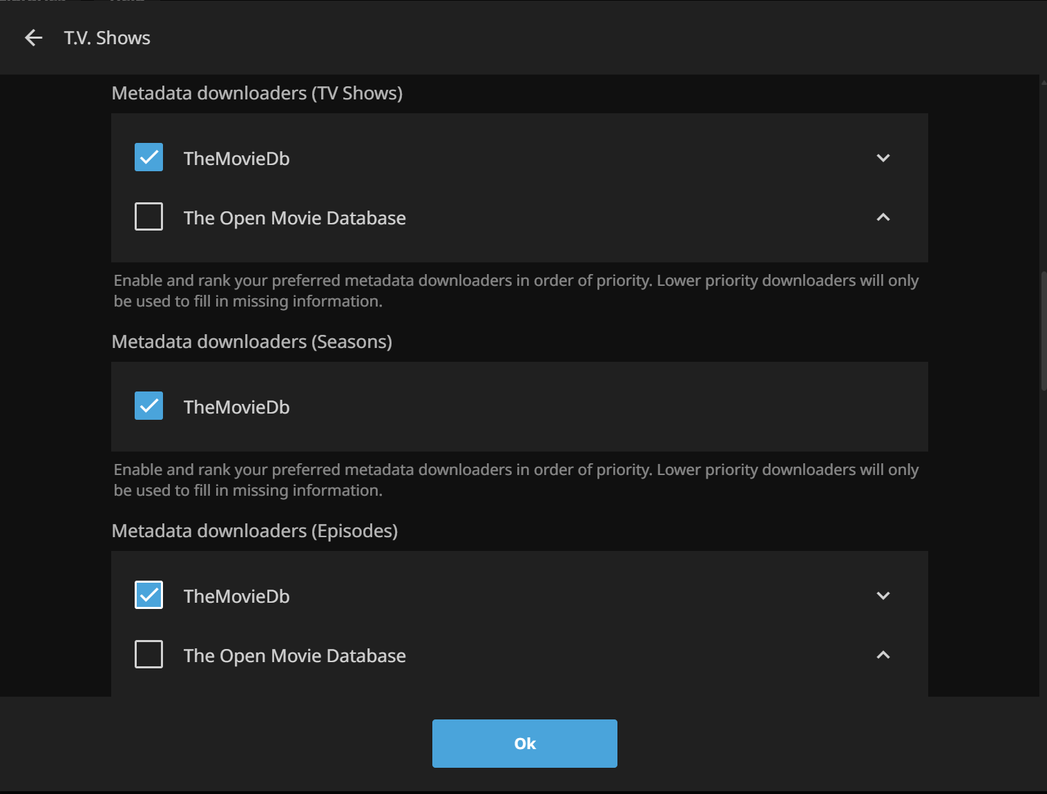Image resolution: width=1047 pixels, height=794 pixels.
Task: Click the vertical scrollbar thumb on the right
Action: [x=1044, y=331]
